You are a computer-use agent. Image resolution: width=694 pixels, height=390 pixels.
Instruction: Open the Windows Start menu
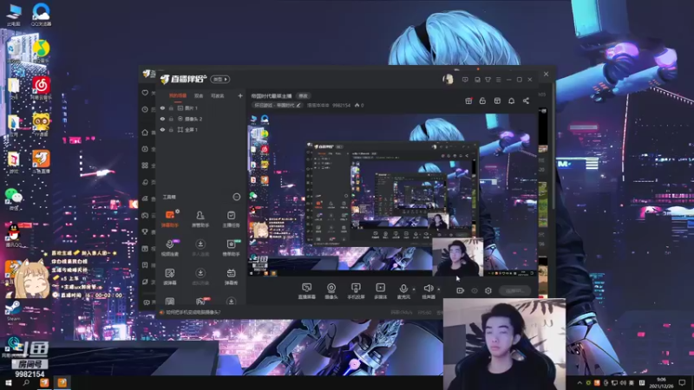tap(9, 382)
